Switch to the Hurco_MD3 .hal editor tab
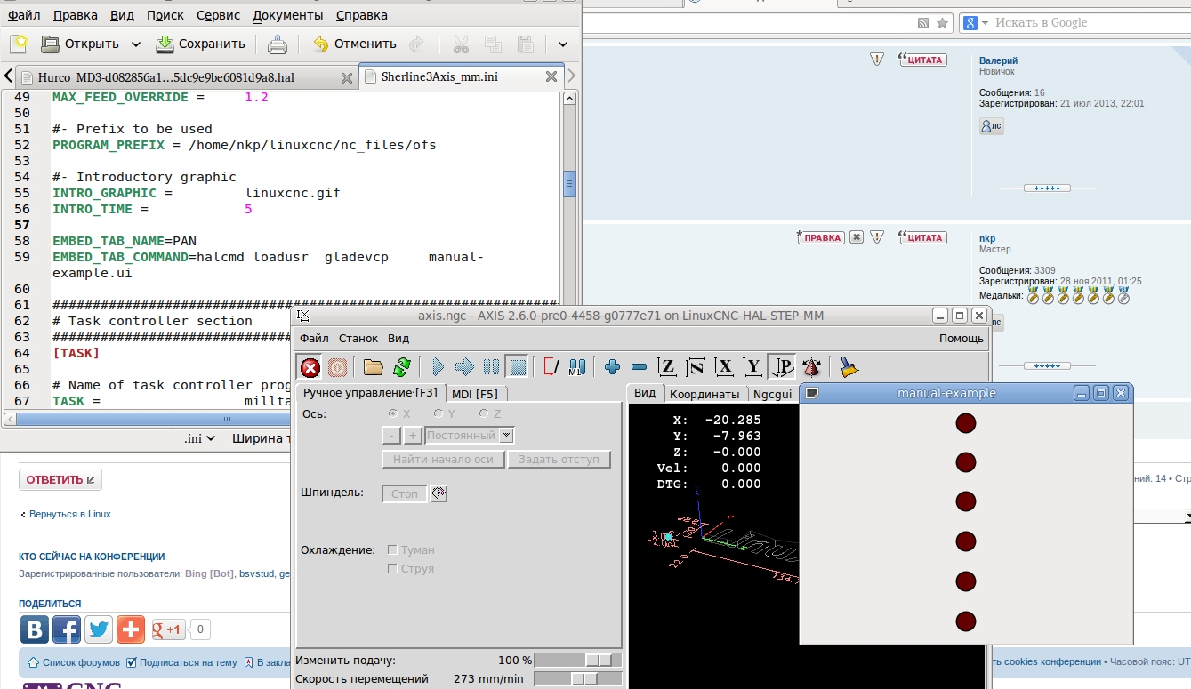This screenshot has width=1191, height=689. tap(186, 77)
